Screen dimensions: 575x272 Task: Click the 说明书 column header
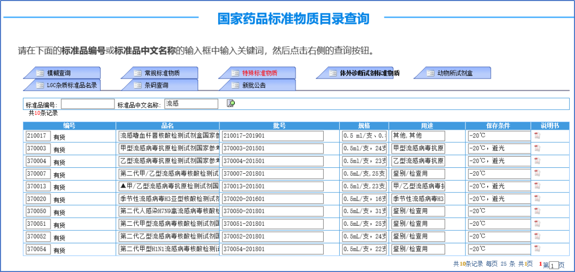point(550,125)
